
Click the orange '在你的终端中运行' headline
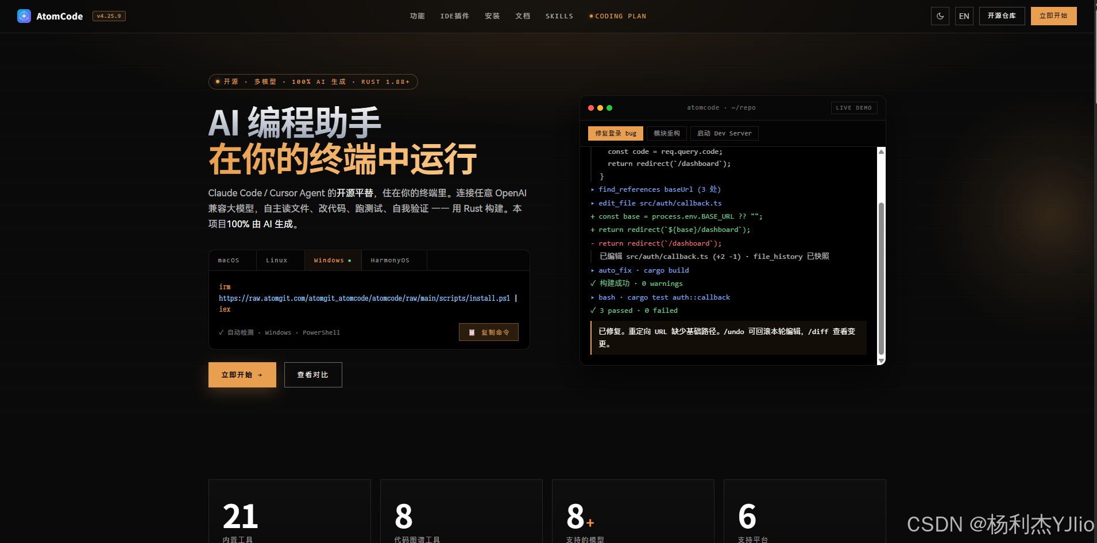(x=343, y=159)
